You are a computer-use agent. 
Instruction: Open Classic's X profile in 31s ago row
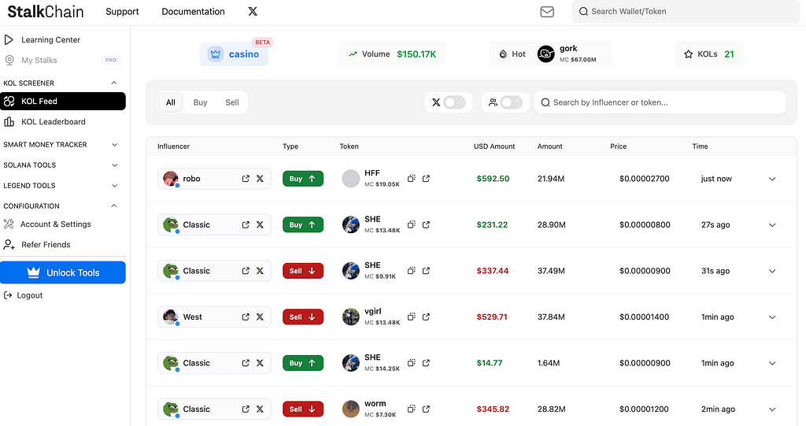point(260,271)
